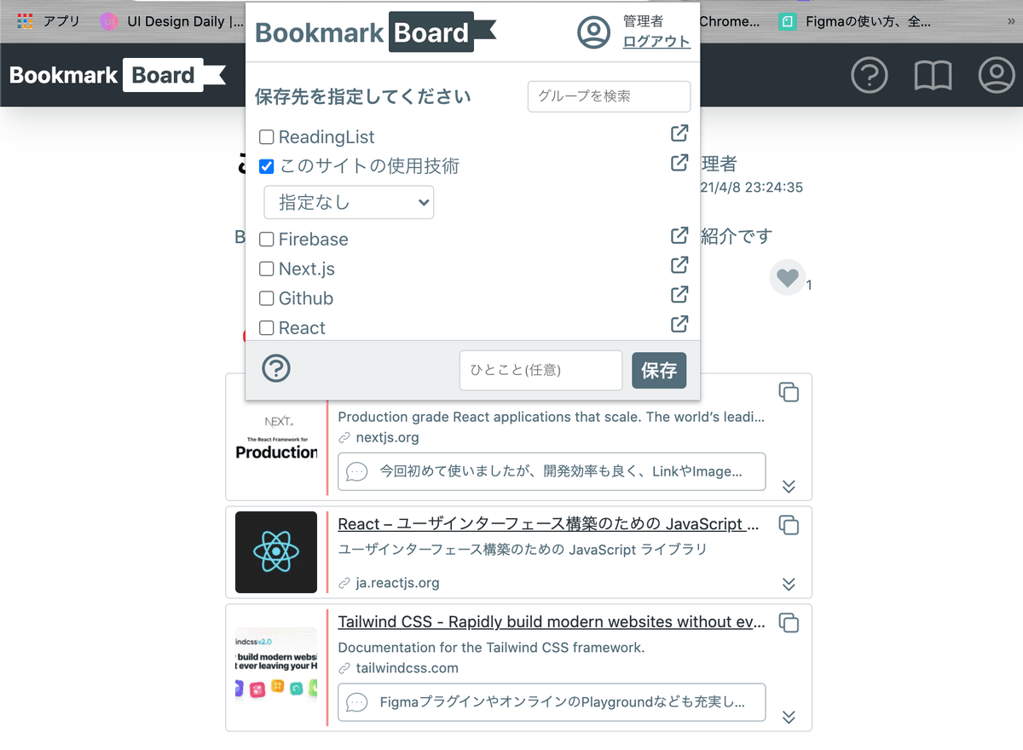Click the 保存 button

(659, 370)
